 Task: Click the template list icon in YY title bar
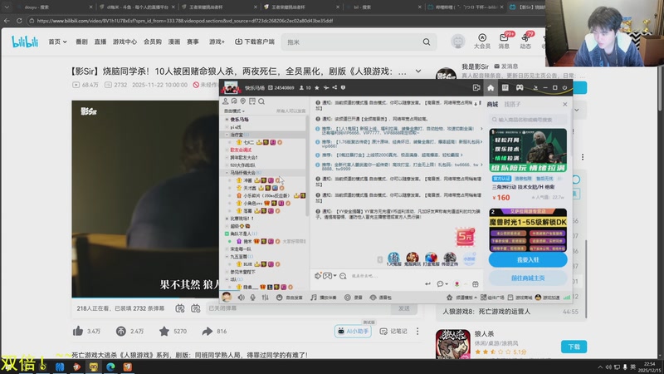tap(505, 88)
